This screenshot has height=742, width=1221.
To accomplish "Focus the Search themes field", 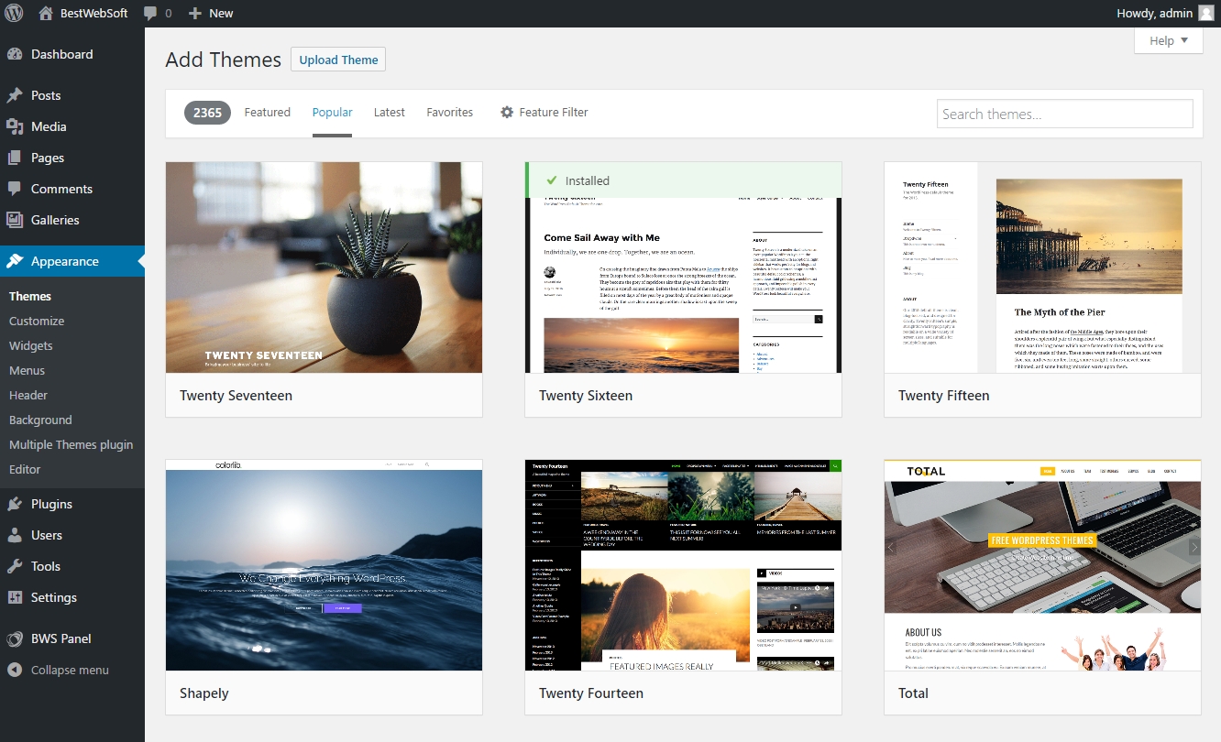I will click(x=1064, y=114).
